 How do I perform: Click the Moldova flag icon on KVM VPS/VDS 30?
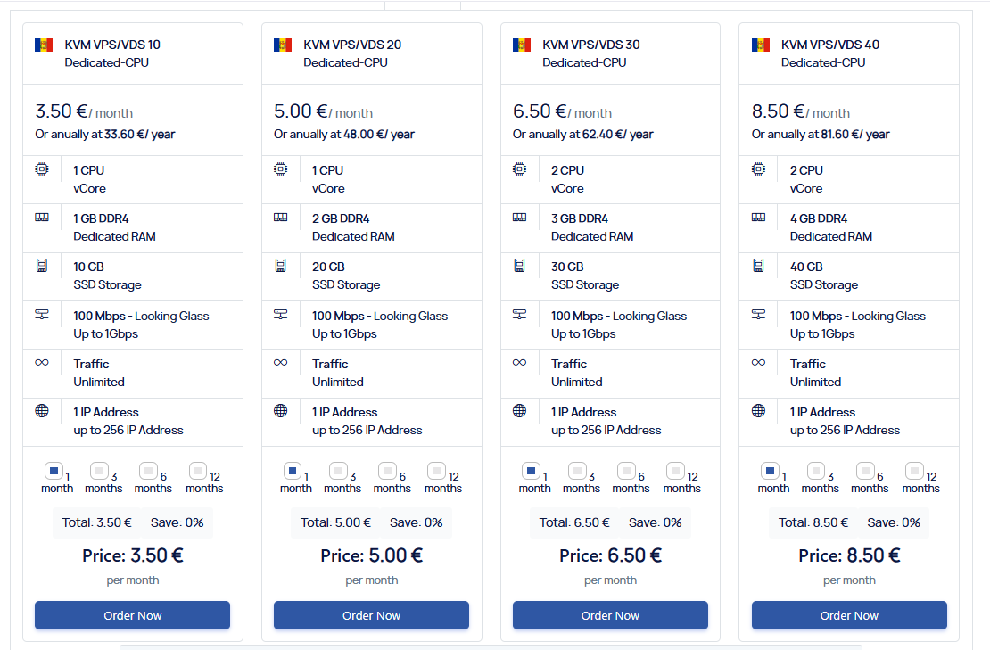tap(522, 45)
